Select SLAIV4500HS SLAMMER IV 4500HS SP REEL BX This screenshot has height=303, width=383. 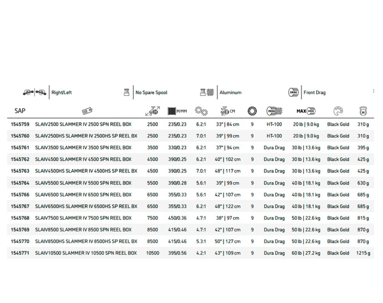click(86, 171)
